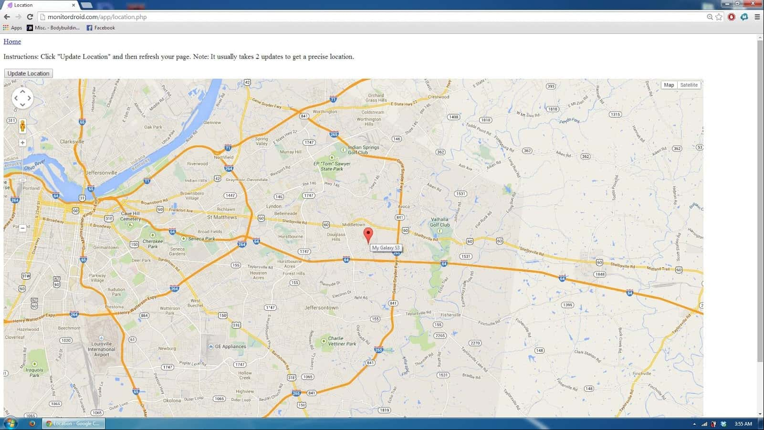Open a new browser tab
764x430 pixels.
pos(87,5)
